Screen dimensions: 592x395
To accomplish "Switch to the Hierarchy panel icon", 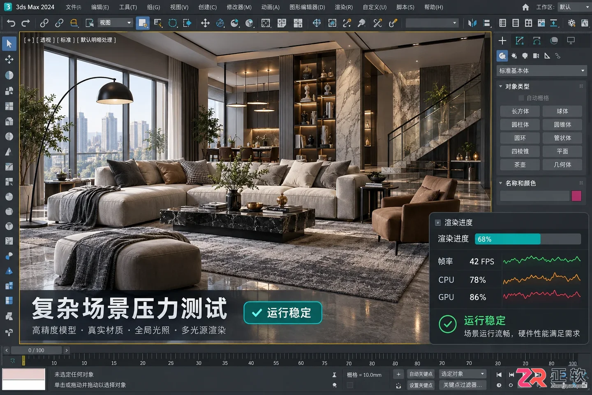I will (x=537, y=40).
